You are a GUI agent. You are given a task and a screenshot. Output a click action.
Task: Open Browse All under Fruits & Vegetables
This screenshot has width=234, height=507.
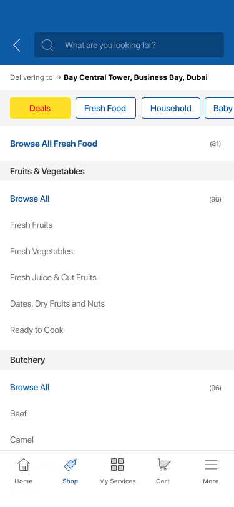(30, 199)
